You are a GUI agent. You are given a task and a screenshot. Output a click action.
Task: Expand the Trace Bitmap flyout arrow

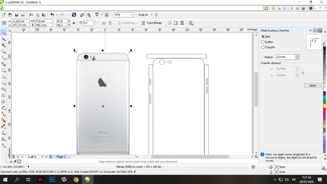166,25
